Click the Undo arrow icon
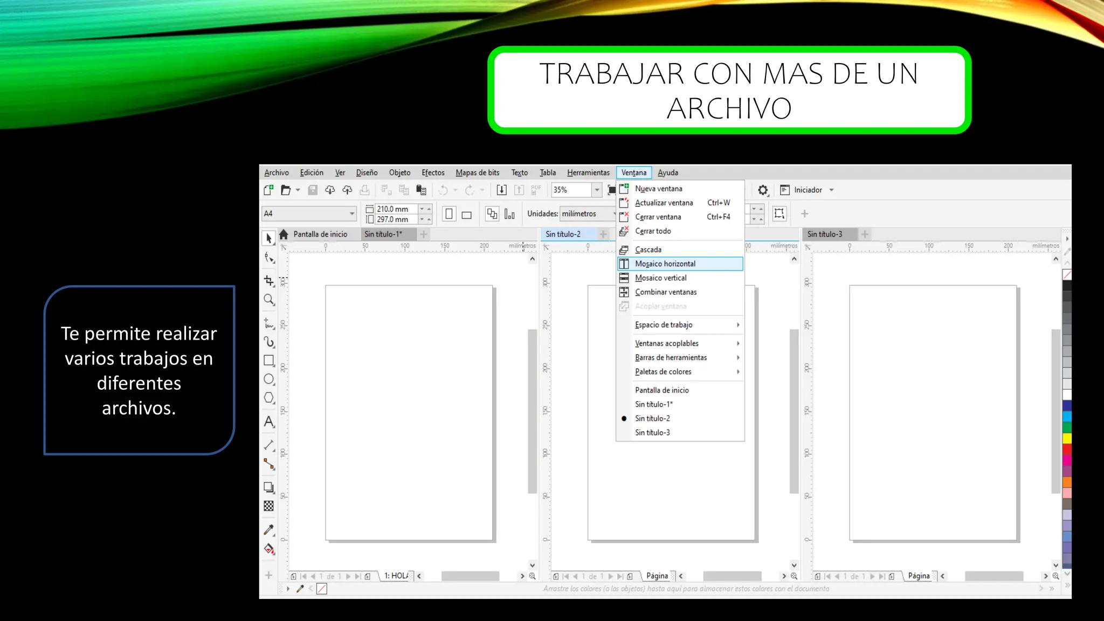This screenshot has height=621, width=1104. (x=443, y=190)
